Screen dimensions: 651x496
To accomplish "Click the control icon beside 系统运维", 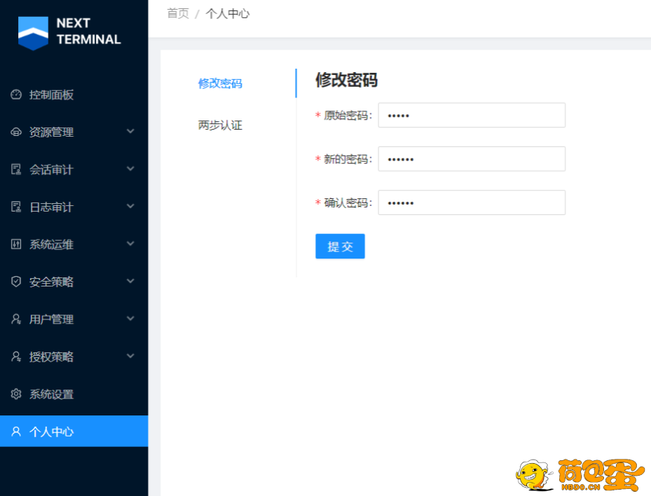I will (x=16, y=244).
